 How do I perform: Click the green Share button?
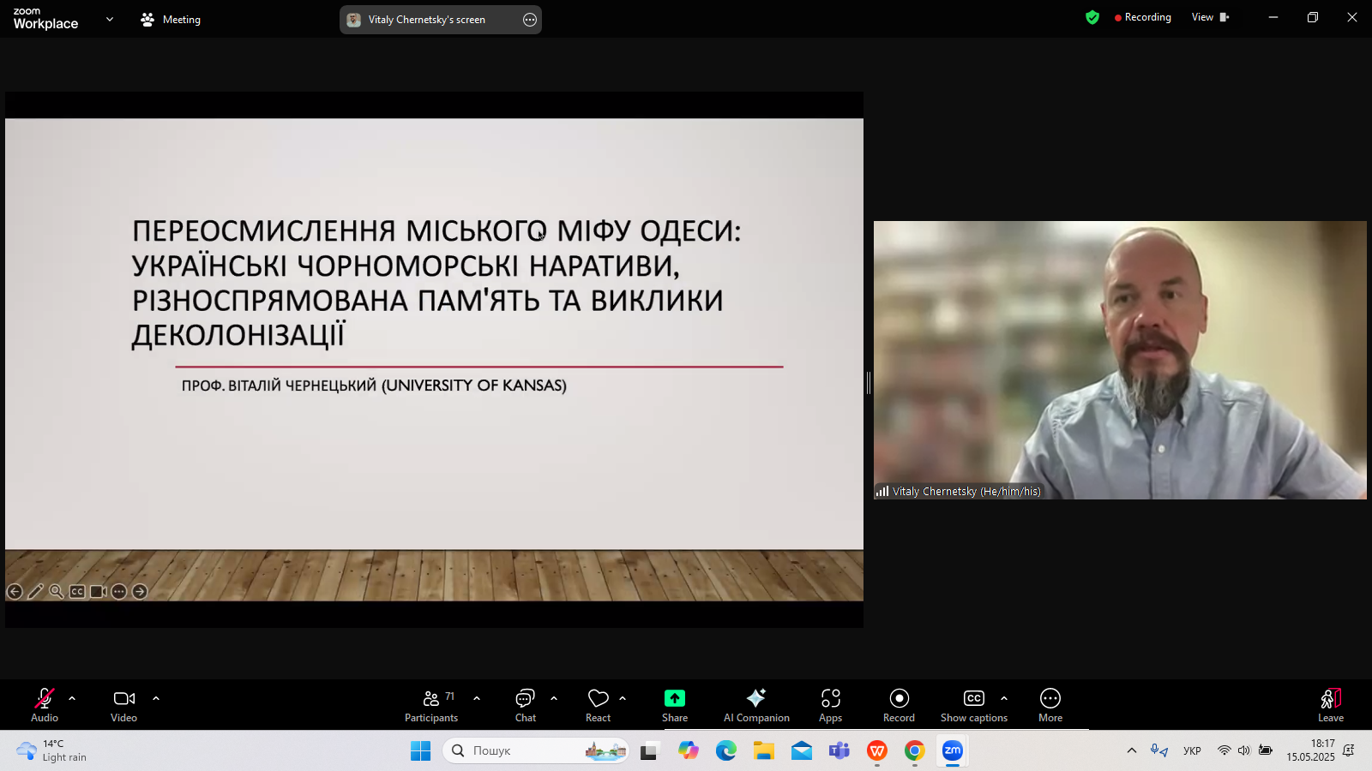675,706
